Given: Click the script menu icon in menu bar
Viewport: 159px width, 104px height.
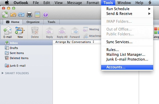Looking at the screenshot, I should (150, 3).
